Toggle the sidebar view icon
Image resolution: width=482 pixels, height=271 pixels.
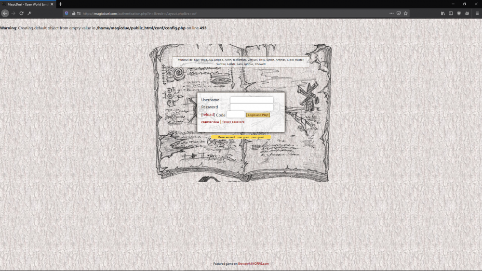pyautogui.click(x=451, y=13)
